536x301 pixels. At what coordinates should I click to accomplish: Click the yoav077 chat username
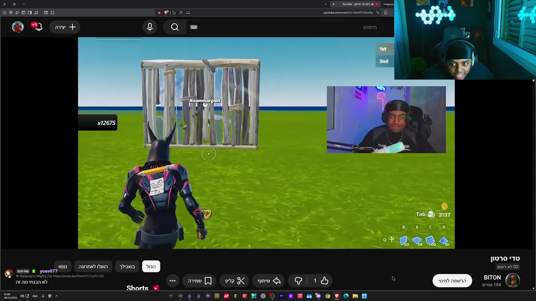[49, 271]
